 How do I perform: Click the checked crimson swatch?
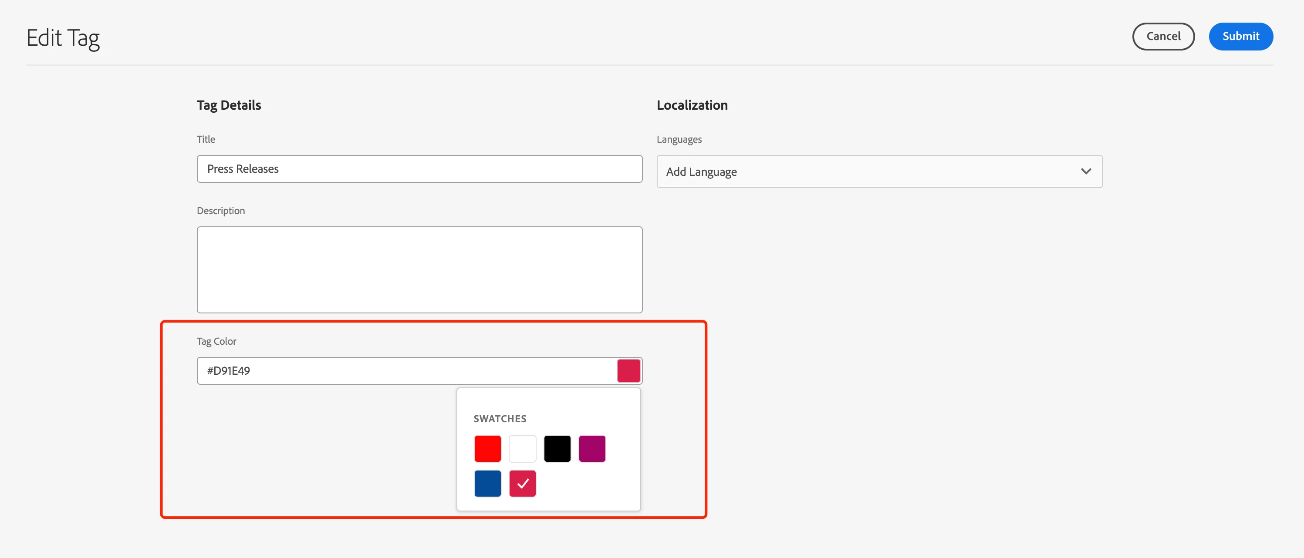pyautogui.click(x=522, y=484)
